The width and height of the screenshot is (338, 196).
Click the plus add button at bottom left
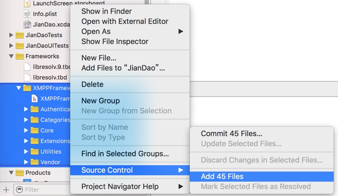tap(6, 190)
